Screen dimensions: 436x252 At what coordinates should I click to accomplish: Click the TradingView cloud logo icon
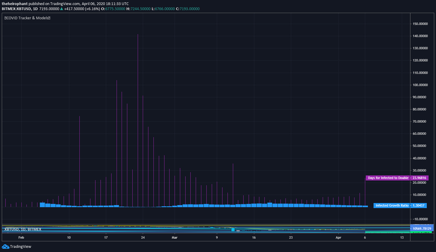(5, 246)
